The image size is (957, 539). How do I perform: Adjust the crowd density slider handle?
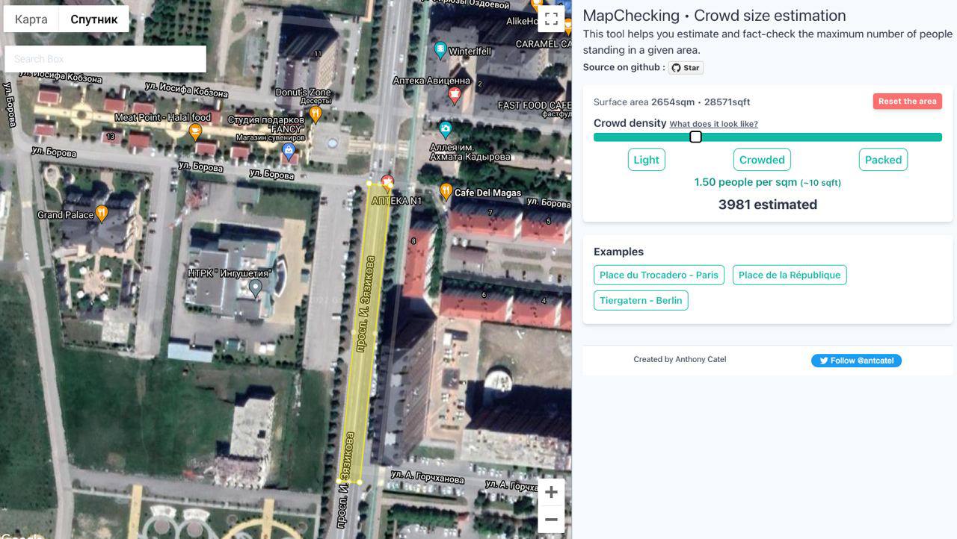[695, 137]
